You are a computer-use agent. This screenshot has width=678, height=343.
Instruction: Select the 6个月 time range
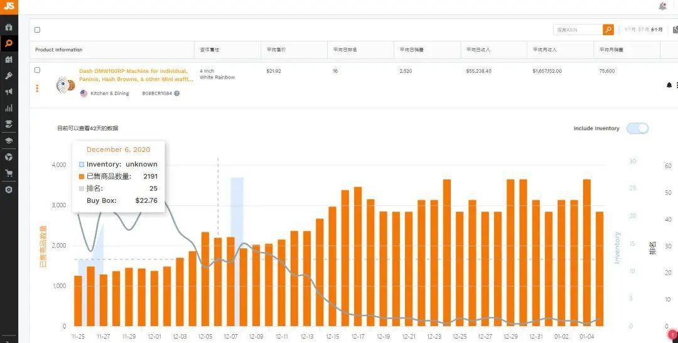pyautogui.click(x=657, y=30)
